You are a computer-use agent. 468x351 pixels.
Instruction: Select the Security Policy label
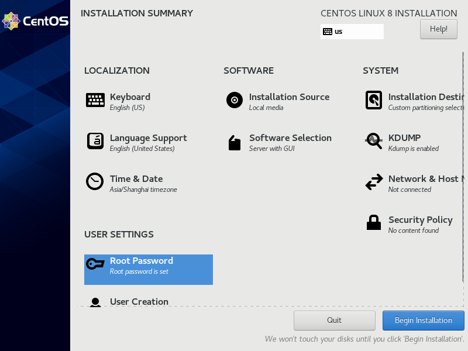coord(421,220)
